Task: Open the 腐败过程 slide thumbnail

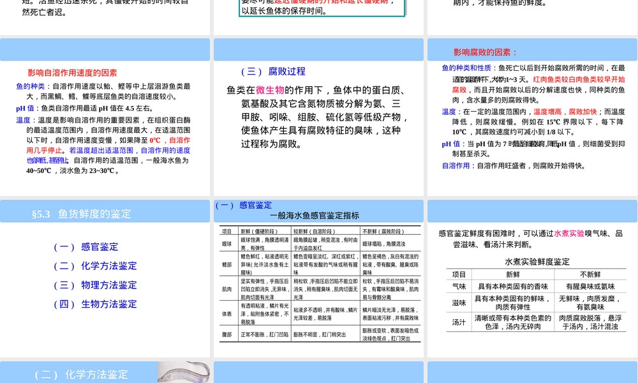Action: point(318,117)
